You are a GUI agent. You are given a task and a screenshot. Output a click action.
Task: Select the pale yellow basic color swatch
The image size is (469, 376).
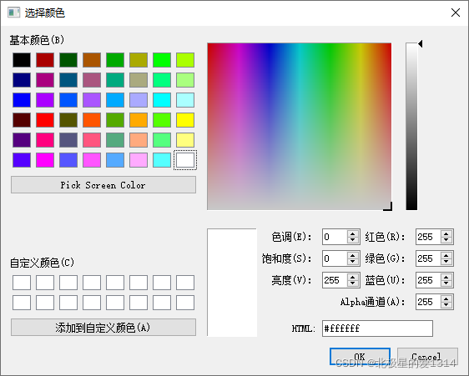coord(185,140)
